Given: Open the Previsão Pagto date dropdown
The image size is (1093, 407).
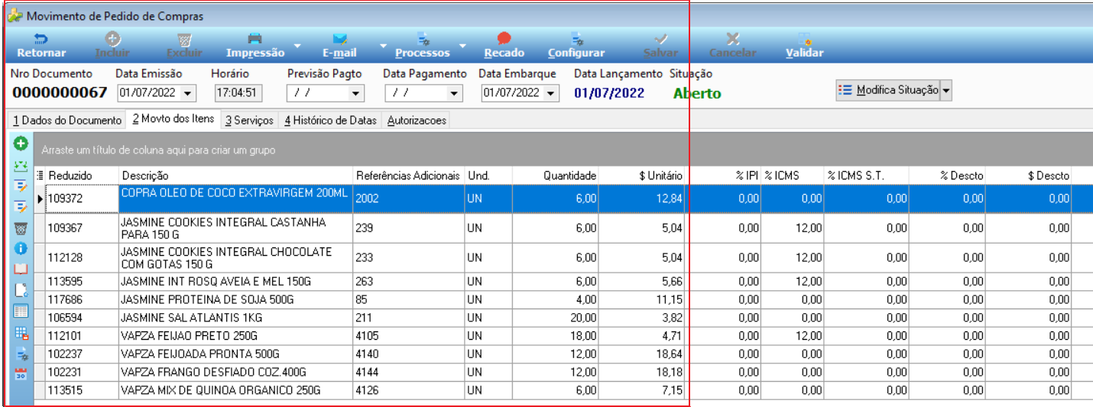Looking at the screenshot, I should pos(355,93).
